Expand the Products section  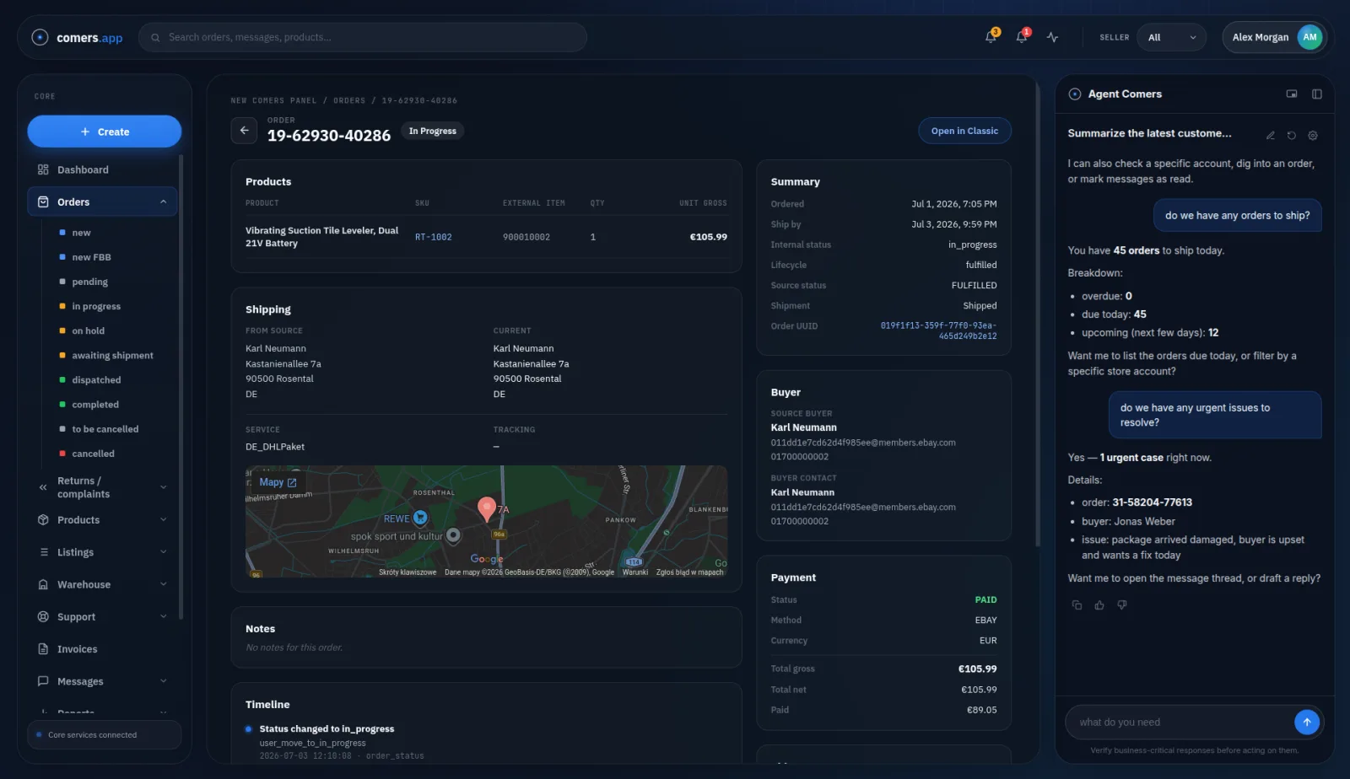pyautogui.click(x=163, y=520)
